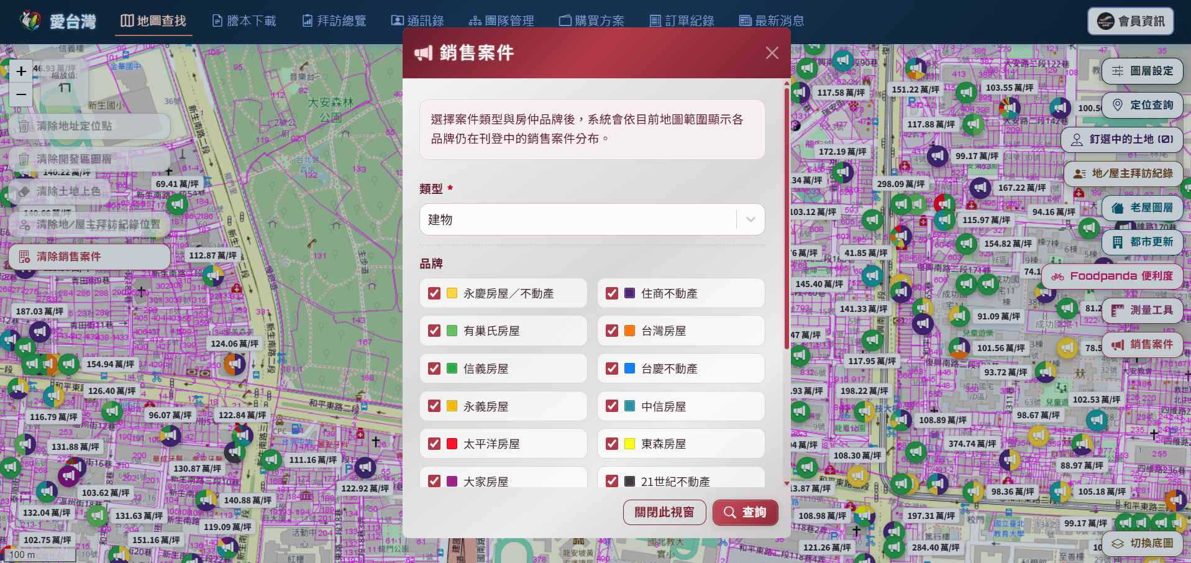1191x563 pixels.
Task: Disable the 台慶不動產 brand checkbox
Action: (x=612, y=368)
